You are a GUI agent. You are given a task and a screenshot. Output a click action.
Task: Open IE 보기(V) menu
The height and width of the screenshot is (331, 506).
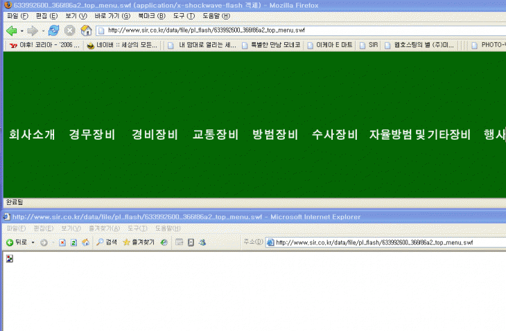click(x=71, y=229)
